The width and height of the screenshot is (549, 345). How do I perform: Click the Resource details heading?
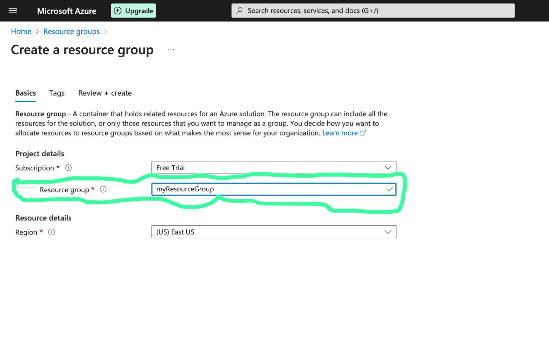(x=44, y=218)
